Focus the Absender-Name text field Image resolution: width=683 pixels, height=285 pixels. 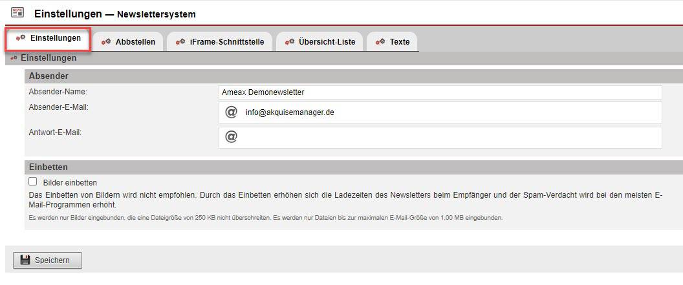[x=440, y=92]
